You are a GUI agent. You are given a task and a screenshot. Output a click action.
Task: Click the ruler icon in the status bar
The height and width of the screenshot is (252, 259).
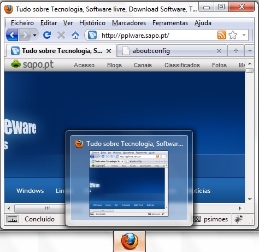click(x=13, y=219)
